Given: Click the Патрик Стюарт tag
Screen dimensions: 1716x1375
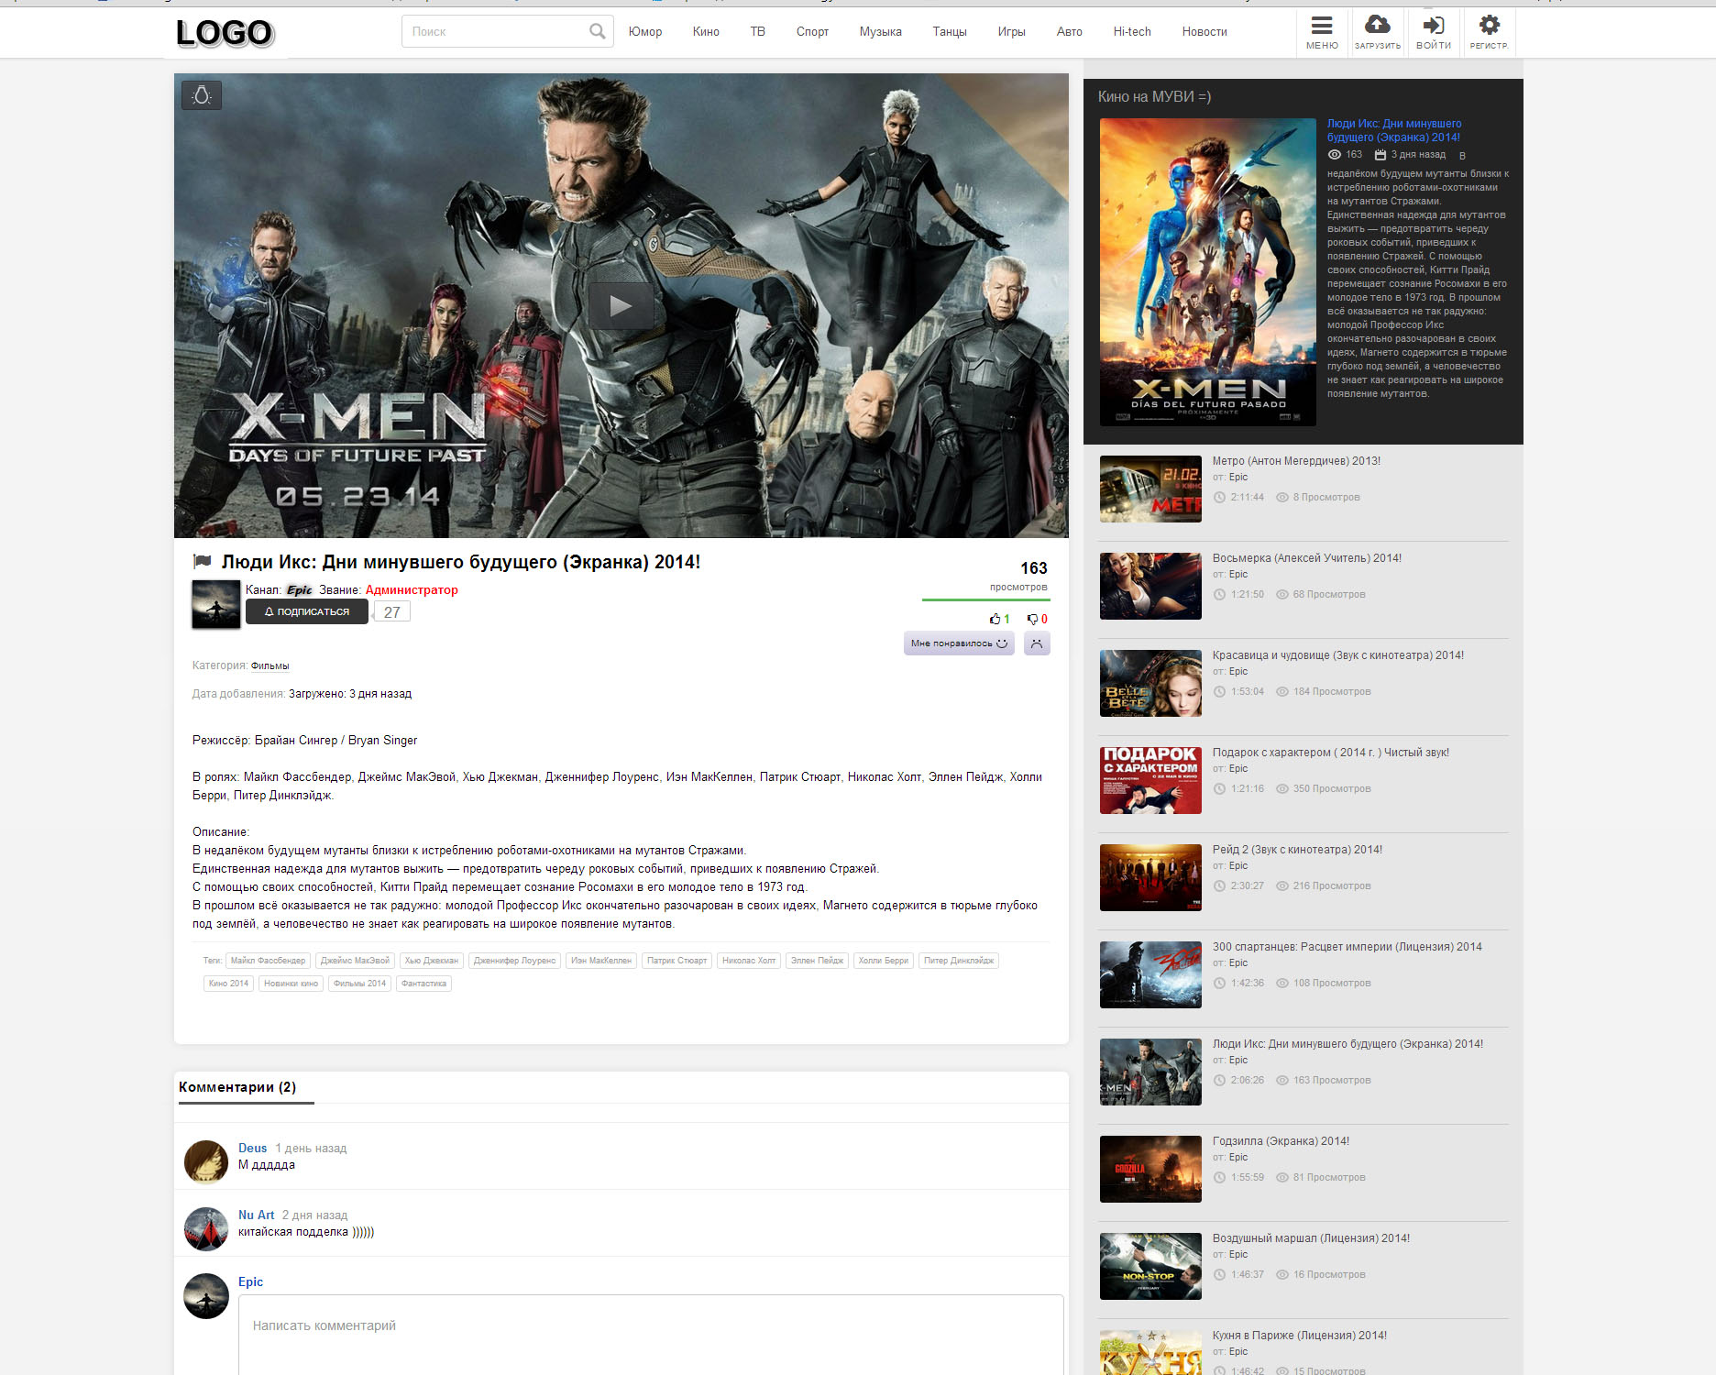Looking at the screenshot, I should (x=677, y=961).
